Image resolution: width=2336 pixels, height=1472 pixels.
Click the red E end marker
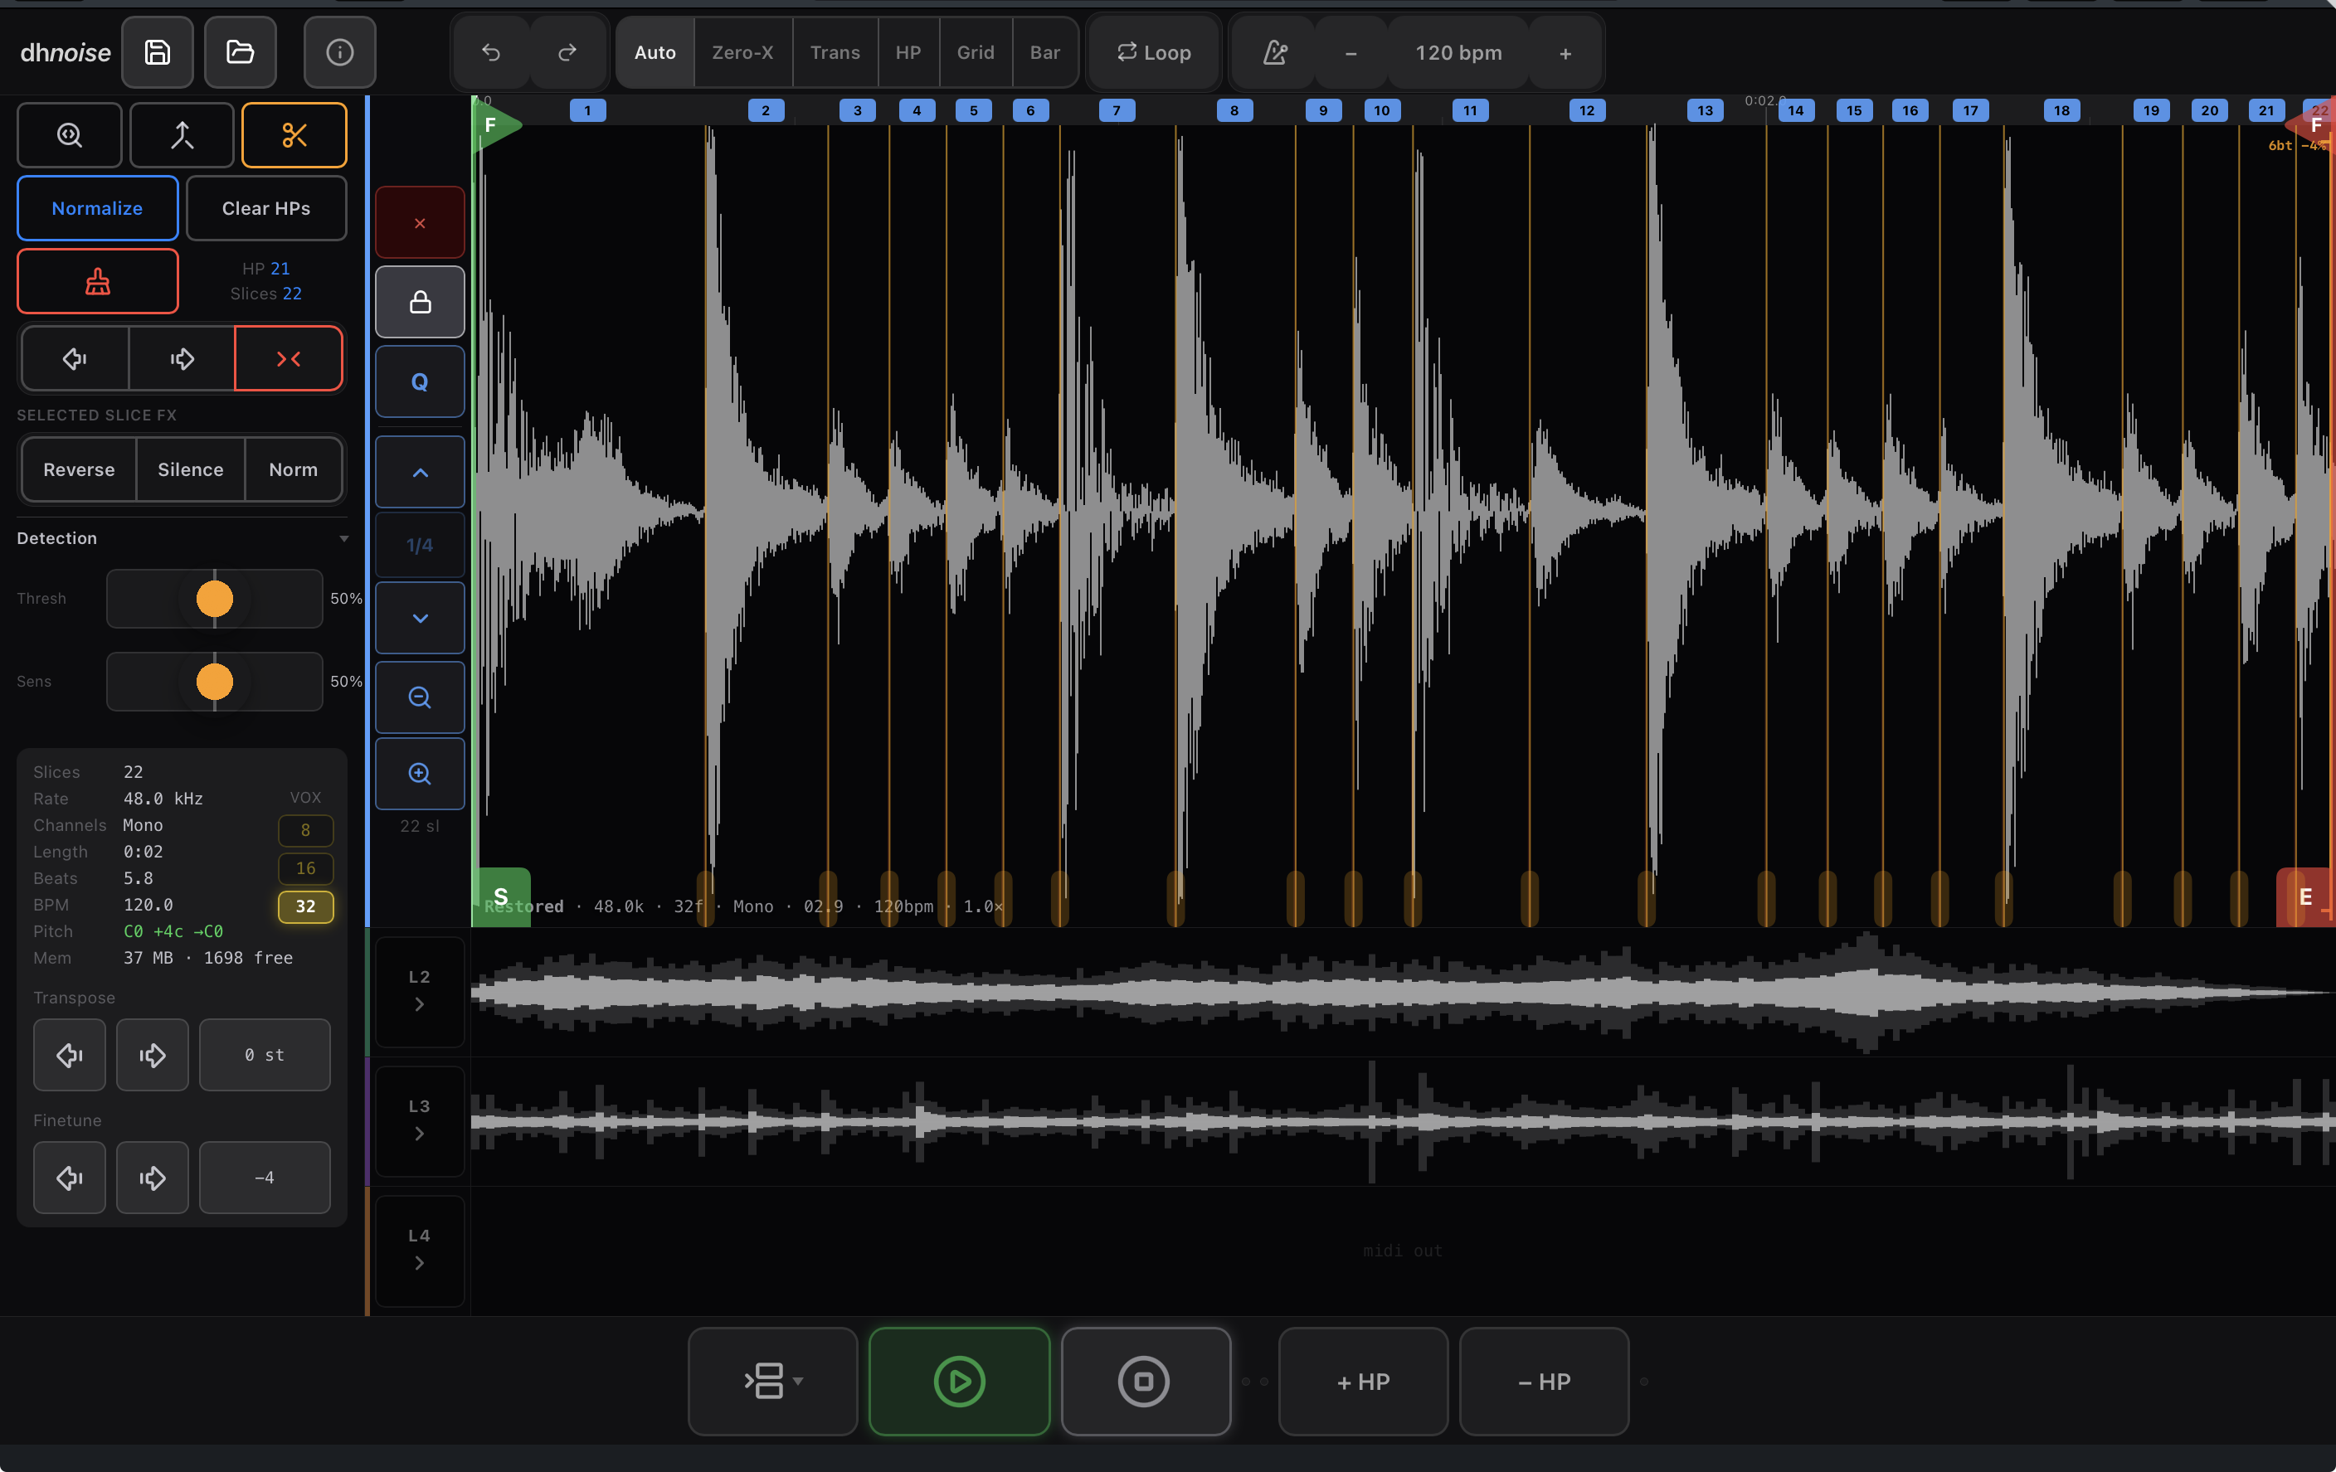tap(2305, 897)
